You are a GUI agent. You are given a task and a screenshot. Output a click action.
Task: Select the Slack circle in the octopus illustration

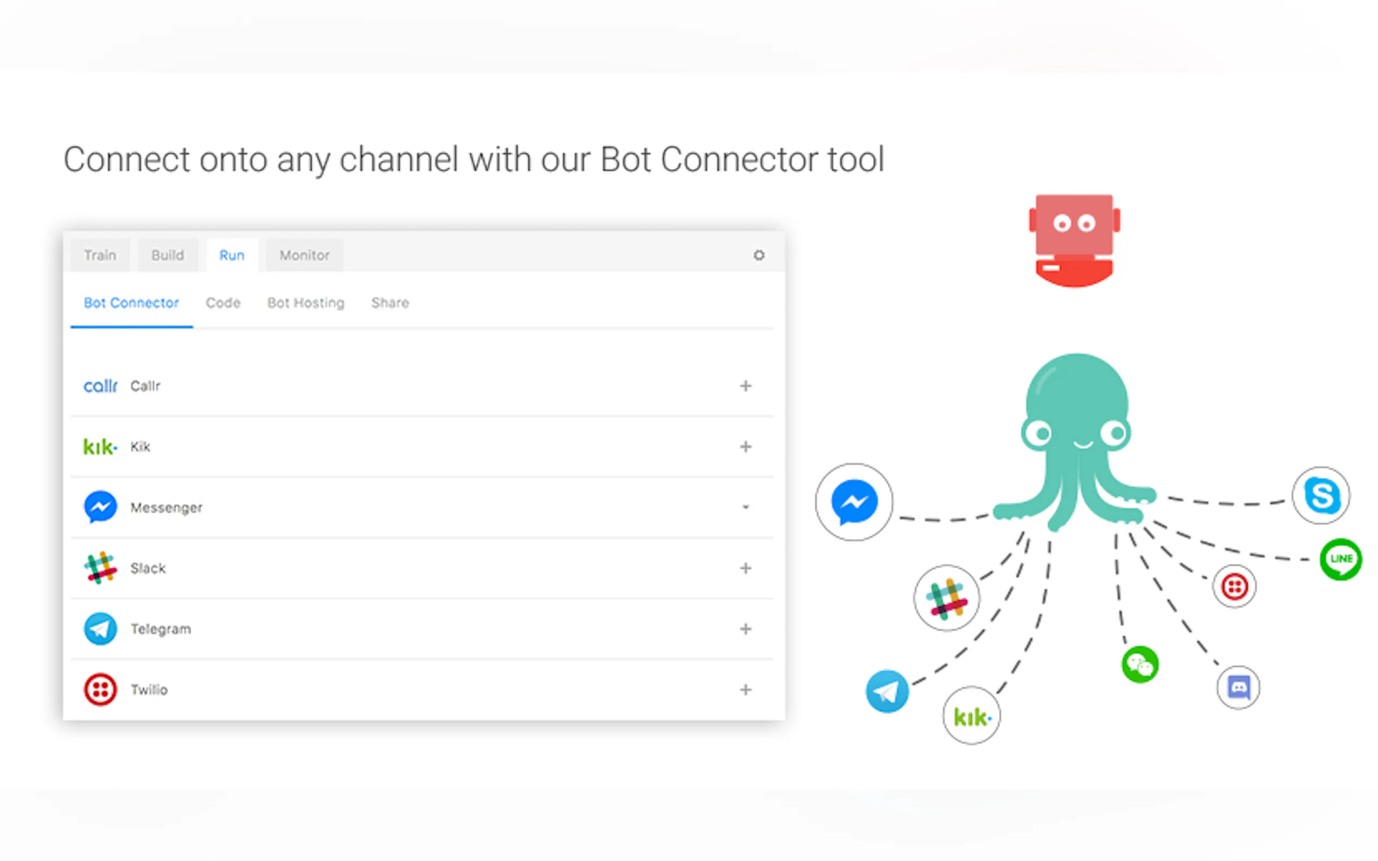point(947,598)
